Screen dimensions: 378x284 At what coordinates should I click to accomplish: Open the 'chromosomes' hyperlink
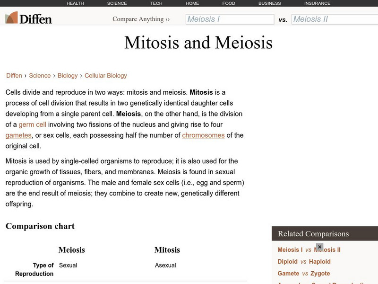[x=203, y=135]
